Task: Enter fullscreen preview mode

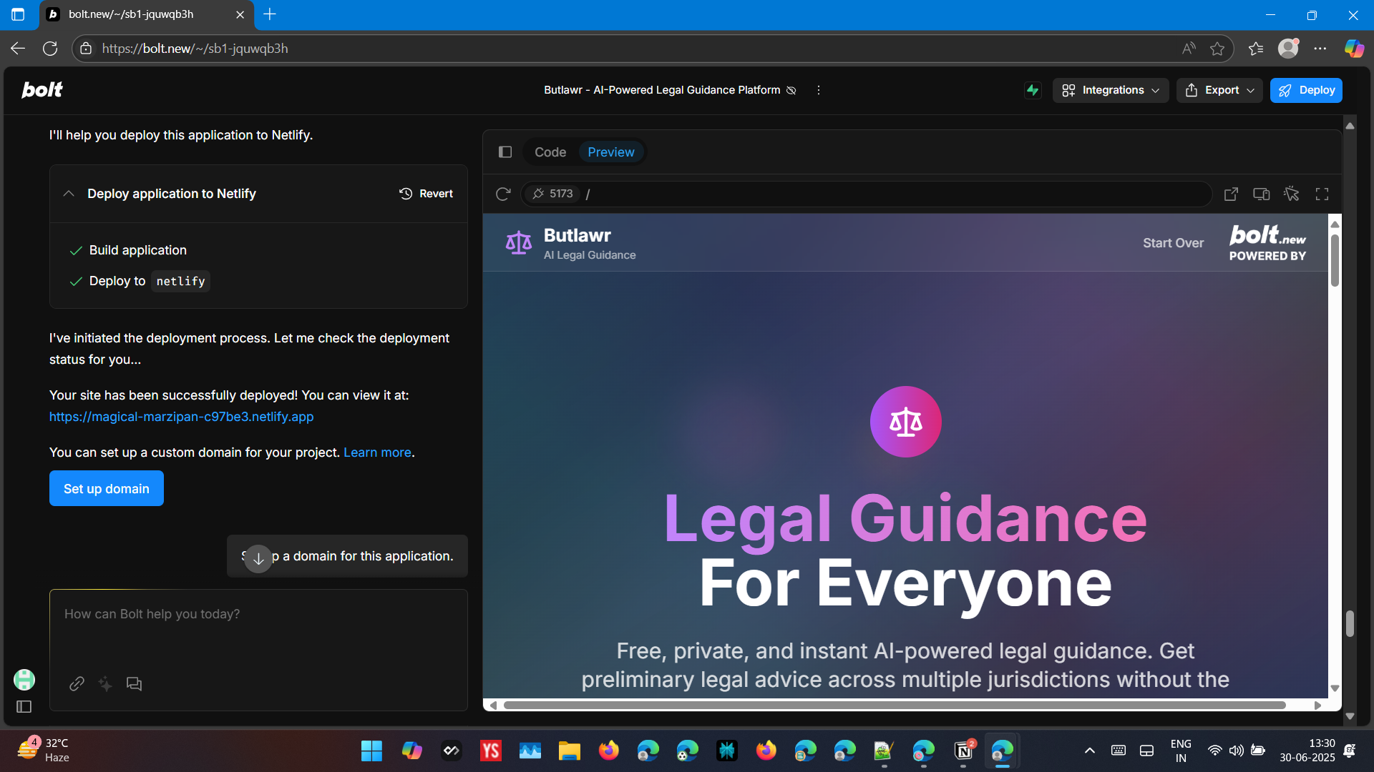Action: pos(1322,194)
